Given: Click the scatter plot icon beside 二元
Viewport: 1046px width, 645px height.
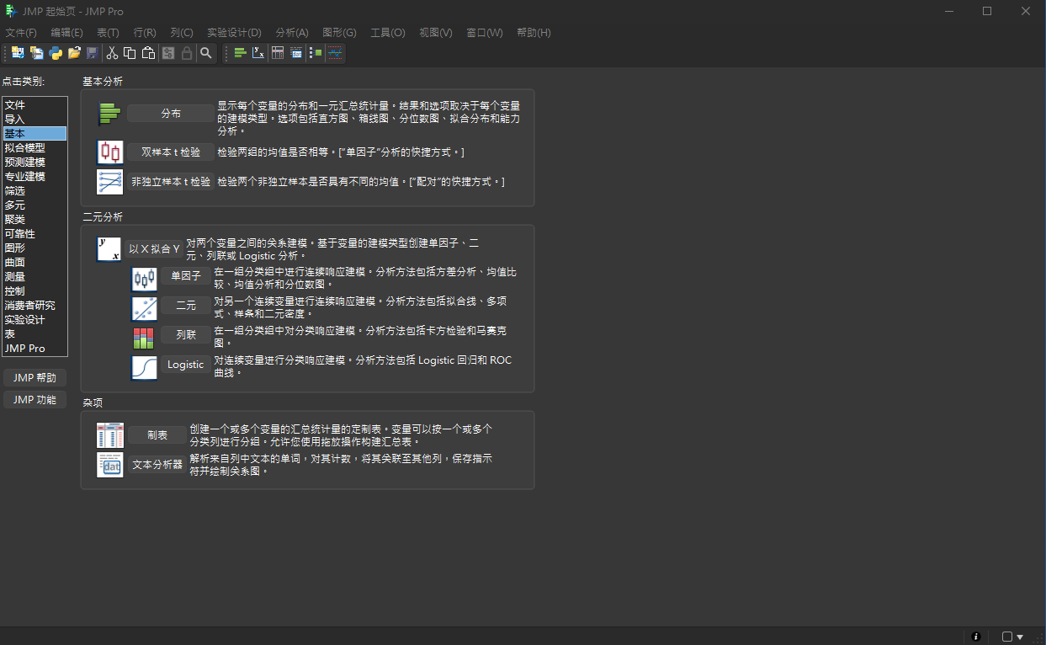Looking at the screenshot, I should pos(145,309).
